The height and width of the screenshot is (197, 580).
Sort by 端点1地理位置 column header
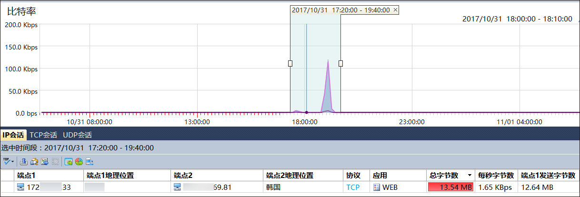point(127,175)
